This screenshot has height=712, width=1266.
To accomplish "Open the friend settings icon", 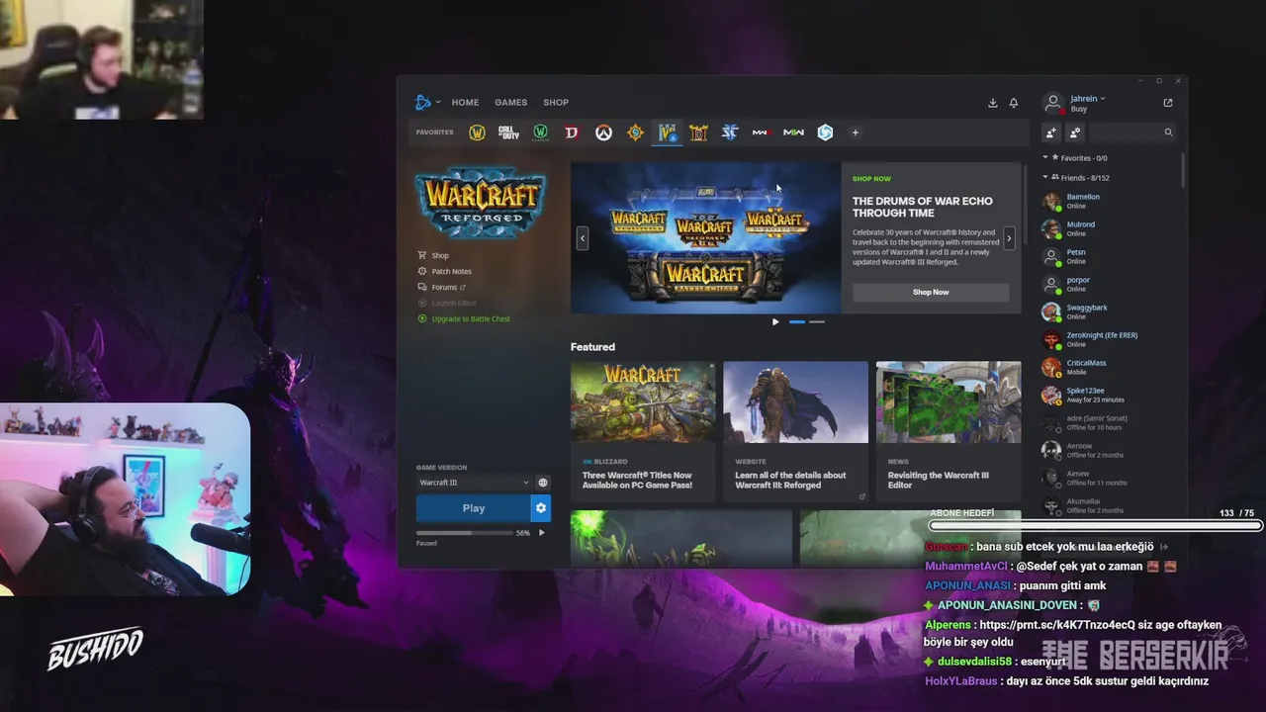I will [x=1075, y=133].
